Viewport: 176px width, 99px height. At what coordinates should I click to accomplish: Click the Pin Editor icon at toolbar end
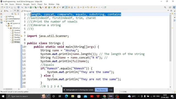[x=105, y=7]
